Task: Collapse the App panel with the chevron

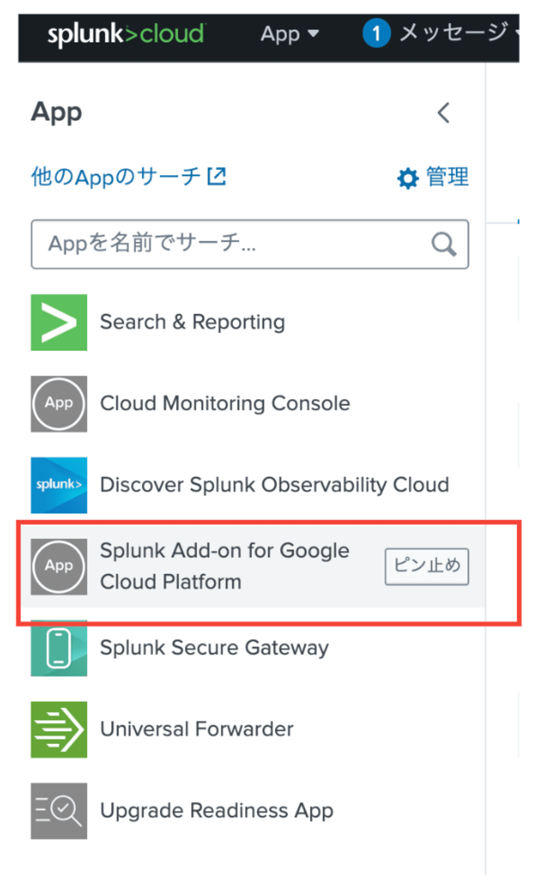Action: pyautogui.click(x=443, y=113)
